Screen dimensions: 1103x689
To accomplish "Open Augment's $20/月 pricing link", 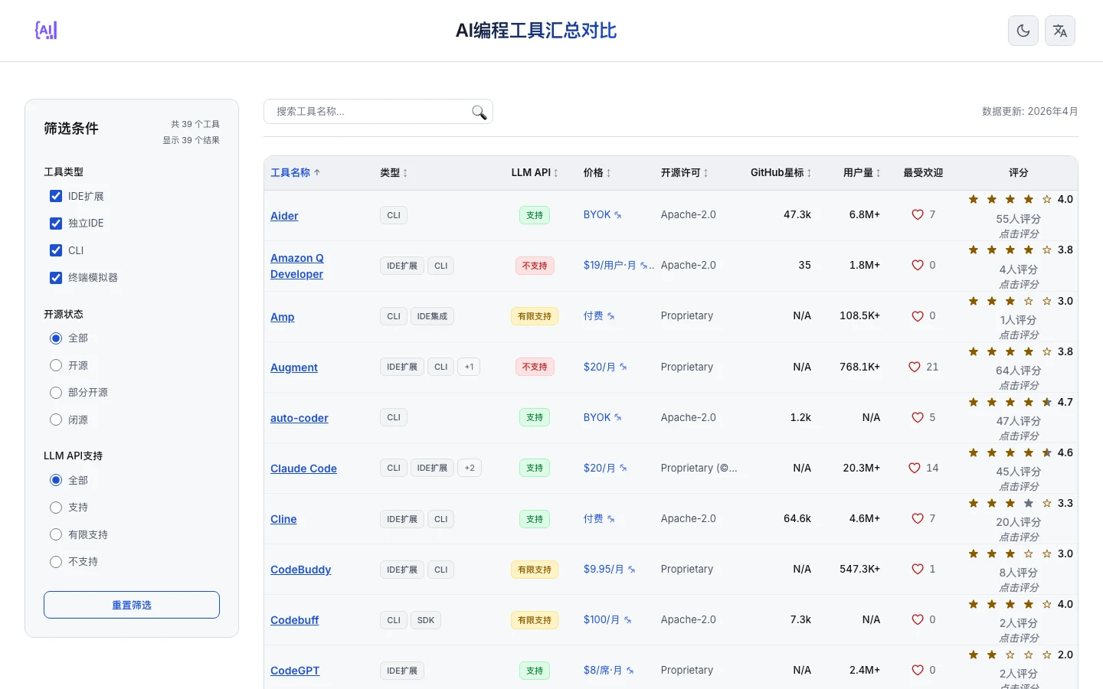I will point(605,367).
